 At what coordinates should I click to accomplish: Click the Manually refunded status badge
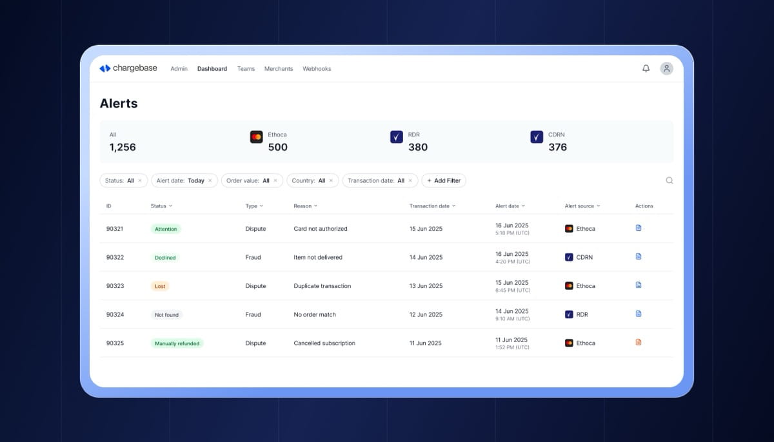177,343
